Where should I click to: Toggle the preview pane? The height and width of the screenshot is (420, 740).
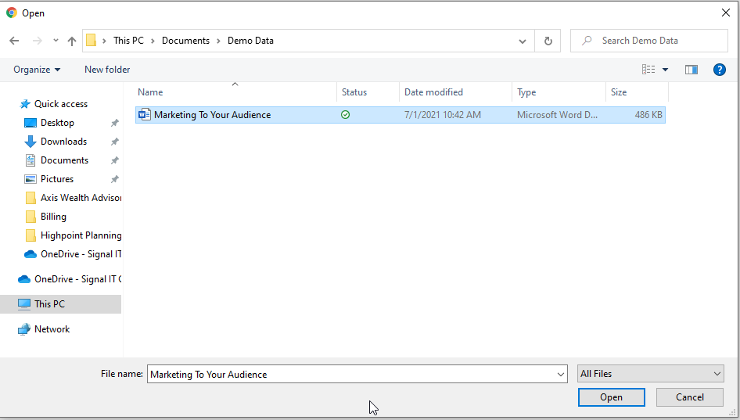692,70
